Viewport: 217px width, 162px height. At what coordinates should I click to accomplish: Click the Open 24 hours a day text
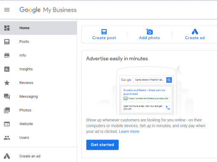[143, 107]
